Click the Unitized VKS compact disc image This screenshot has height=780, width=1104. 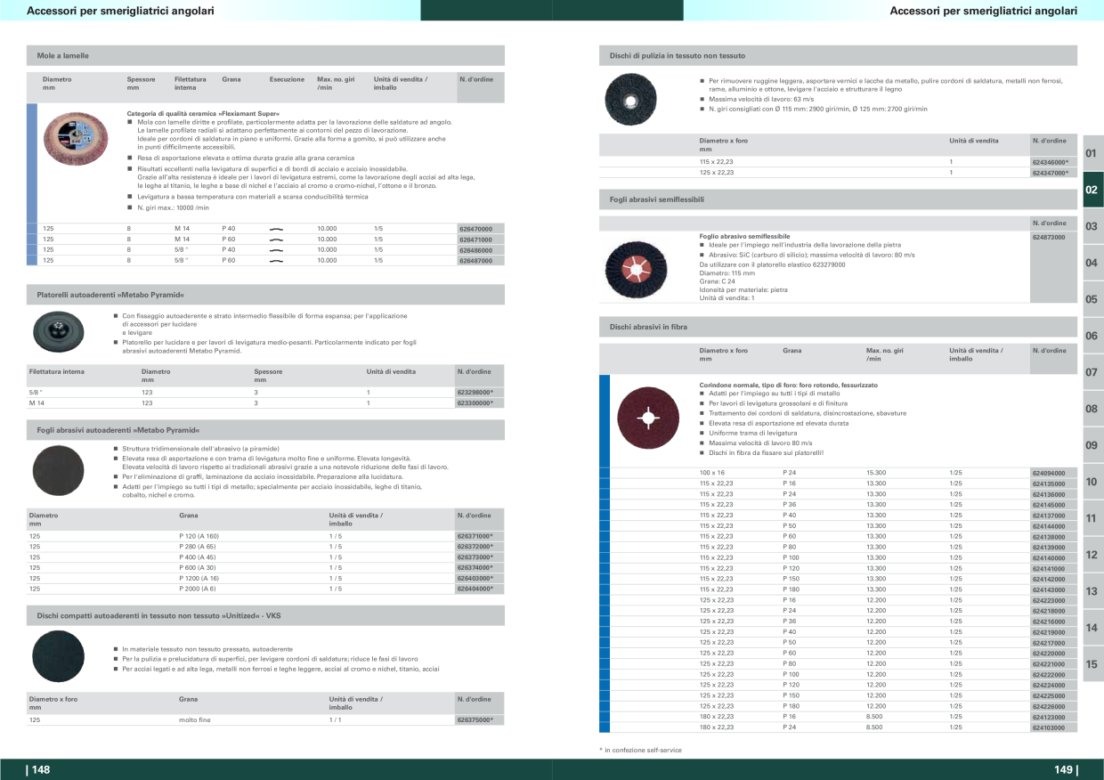58,657
